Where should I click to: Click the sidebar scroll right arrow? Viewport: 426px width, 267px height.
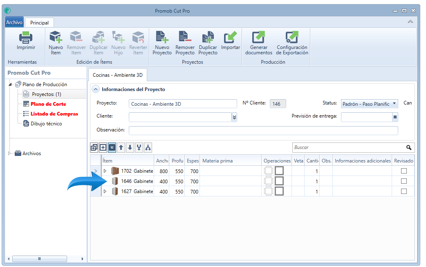pos(82,258)
